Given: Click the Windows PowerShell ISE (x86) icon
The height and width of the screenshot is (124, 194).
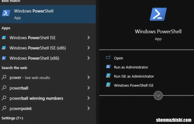Looking at the screenshot, I should [4, 48].
